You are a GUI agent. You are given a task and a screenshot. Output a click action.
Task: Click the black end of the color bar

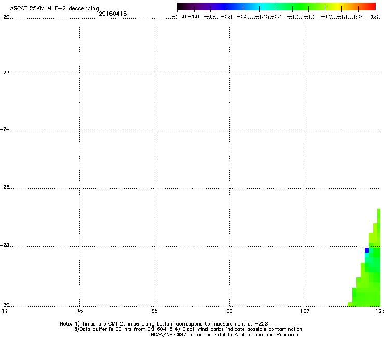click(x=180, y=7)
